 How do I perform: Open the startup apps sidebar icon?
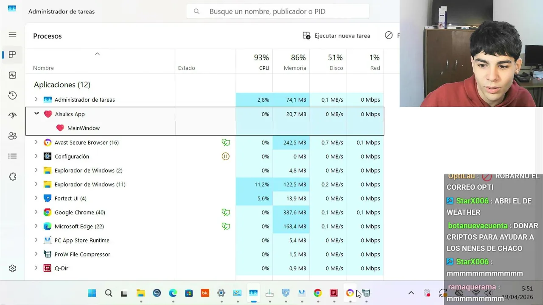coord(12,116)
